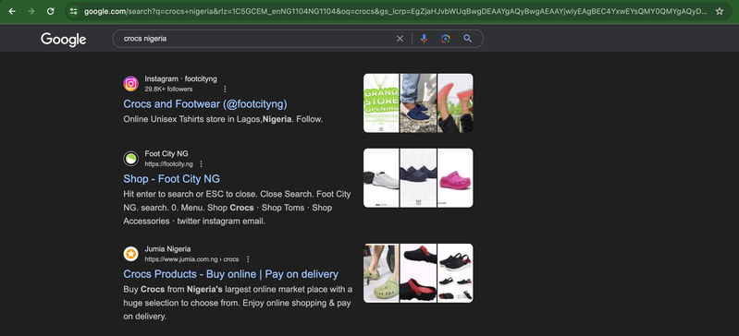
Task: Go back with the browser back arrow
Action: pos(12,11)
